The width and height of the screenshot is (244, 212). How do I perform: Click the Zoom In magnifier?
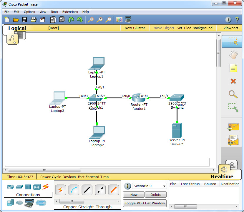[91, 20]
